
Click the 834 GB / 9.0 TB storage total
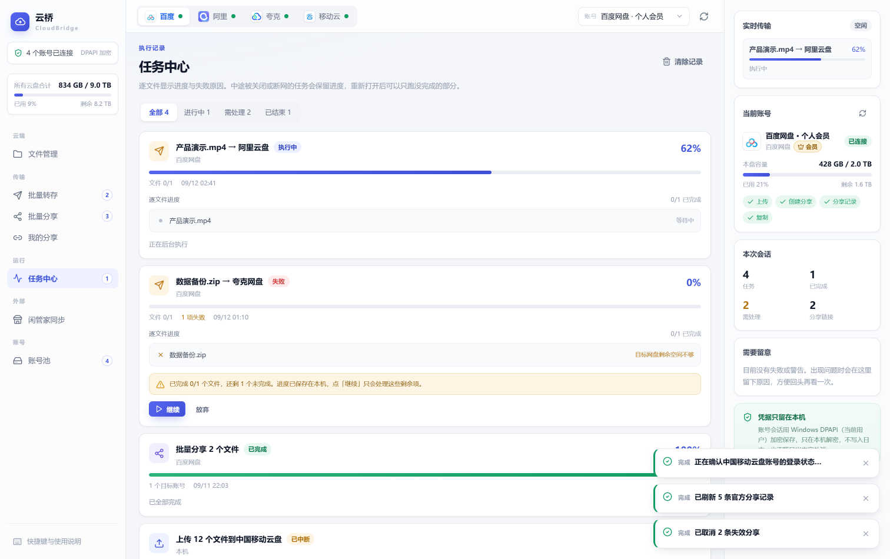click(85, 85)
